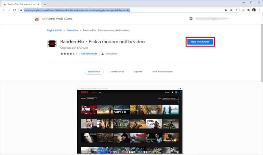Click the lock icon in address bar
The width and height of the screenshot is (263, 155).
[21, 10]
